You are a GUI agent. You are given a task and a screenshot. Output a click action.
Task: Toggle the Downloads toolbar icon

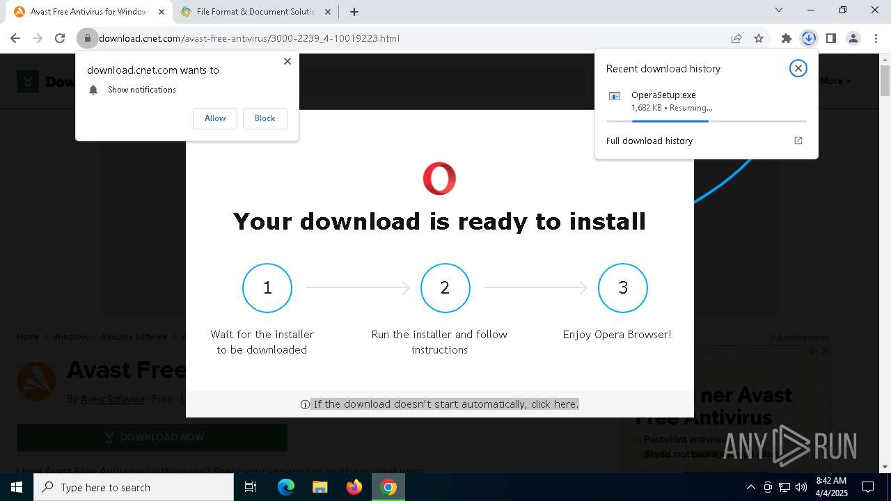[x=808, y=38]
